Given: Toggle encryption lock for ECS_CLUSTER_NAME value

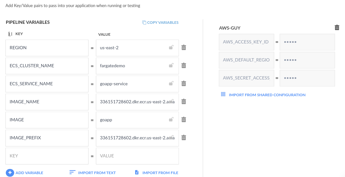Looking at the screenshot, I should [172, 66].
